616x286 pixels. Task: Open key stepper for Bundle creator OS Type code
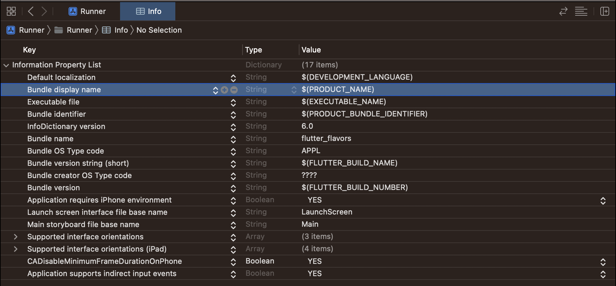point(233,176)
